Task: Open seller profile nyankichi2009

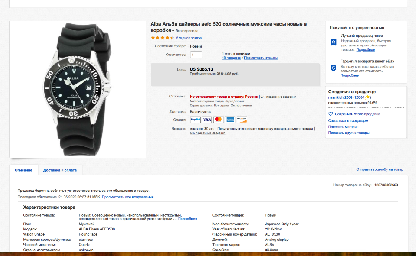Action: 340,97
